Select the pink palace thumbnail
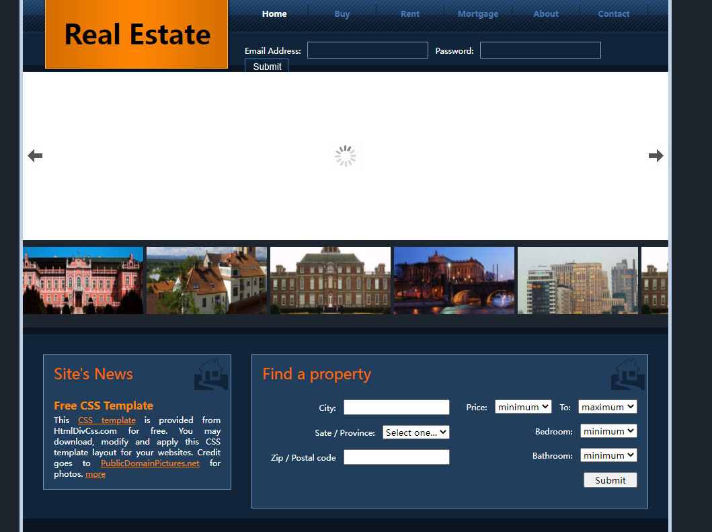This screenshot has height=532, width=712. [83, 280]
